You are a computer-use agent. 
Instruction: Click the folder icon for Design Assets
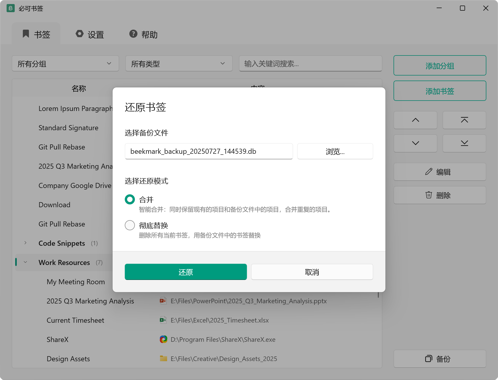163,358
